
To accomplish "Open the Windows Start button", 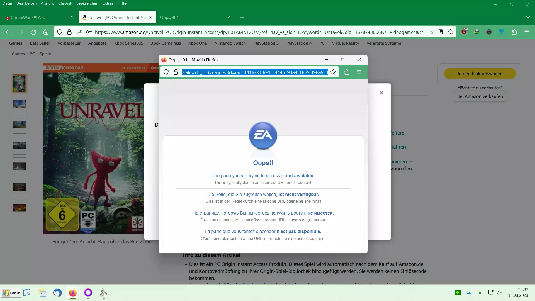I will (11, 293).
